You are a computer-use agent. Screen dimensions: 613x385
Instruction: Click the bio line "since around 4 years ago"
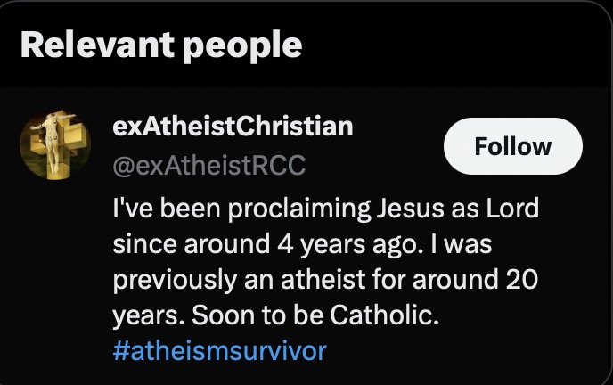pyautogui.click(x=302, y=244)
